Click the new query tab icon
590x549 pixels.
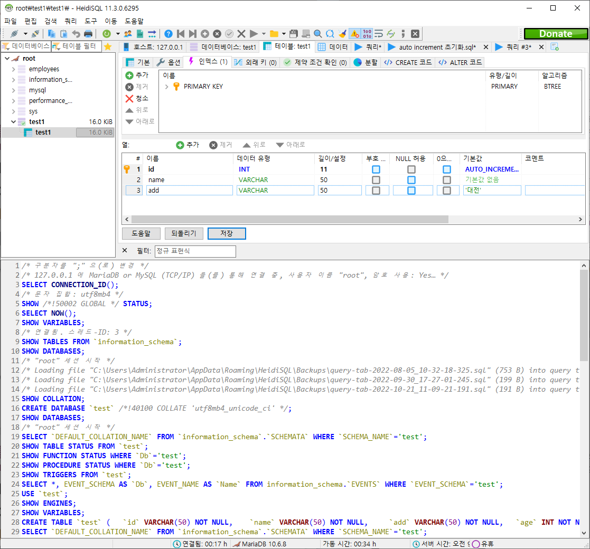click(555, 47)
